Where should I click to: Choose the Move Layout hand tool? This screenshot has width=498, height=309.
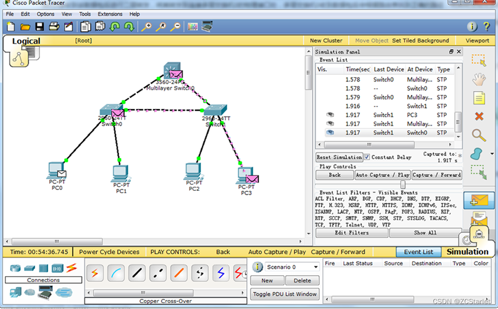[479, 79]
